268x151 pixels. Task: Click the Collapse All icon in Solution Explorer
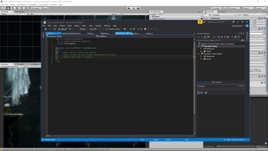[x=225, y=37]
